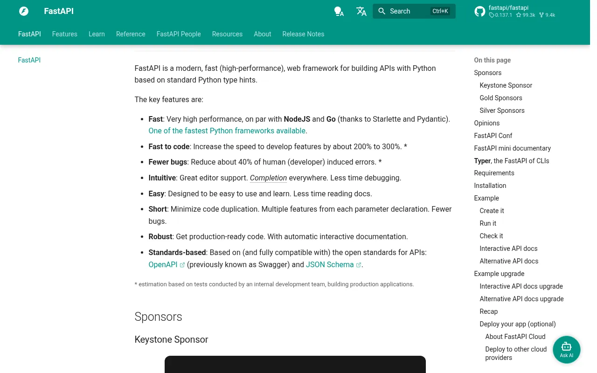This screenshot has width=597, height=373.
Task: Go to Silver Sponsors section link
Action: (x=502, y=111)
